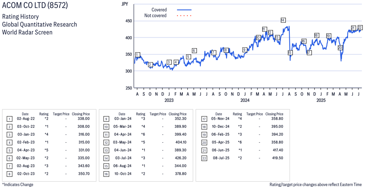Click chart marker 15 at the August drop
The width and height of the screenshot is (366, 187).
tap(290, 53)
